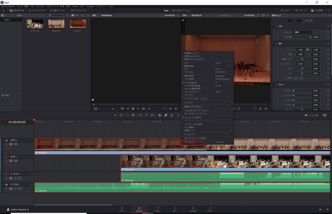This screenshot has width=332, height=214.
Task: Lock the ビデオ 2 track
Action: [6, 144]
